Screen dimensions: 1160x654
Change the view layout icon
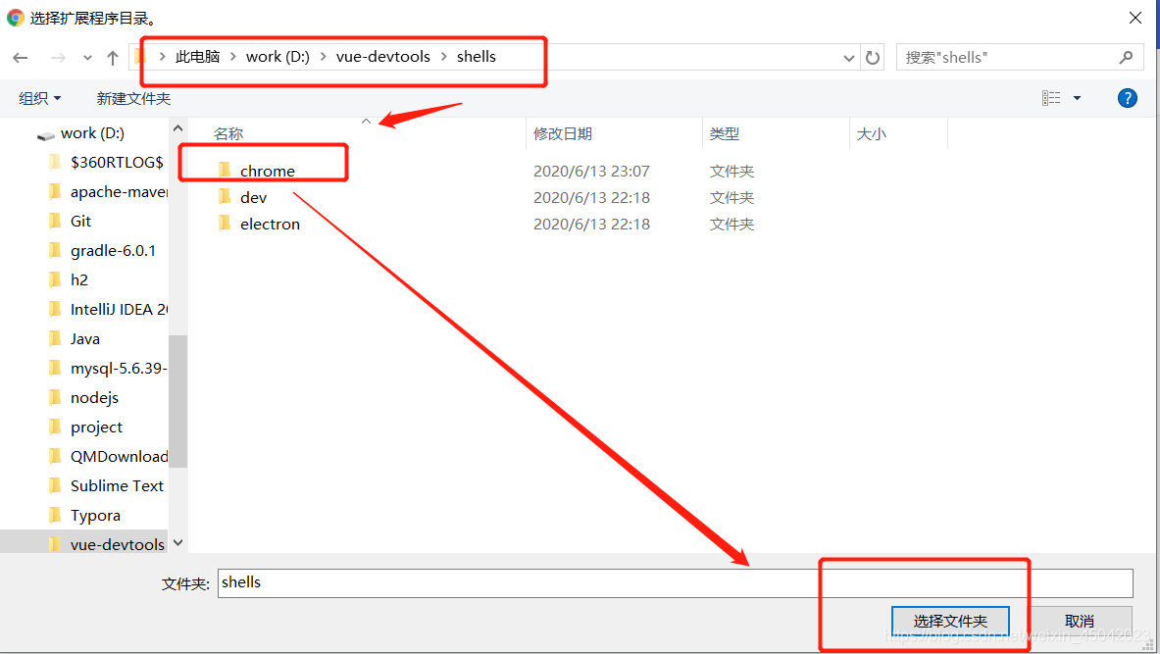(x=1051, y=98)
